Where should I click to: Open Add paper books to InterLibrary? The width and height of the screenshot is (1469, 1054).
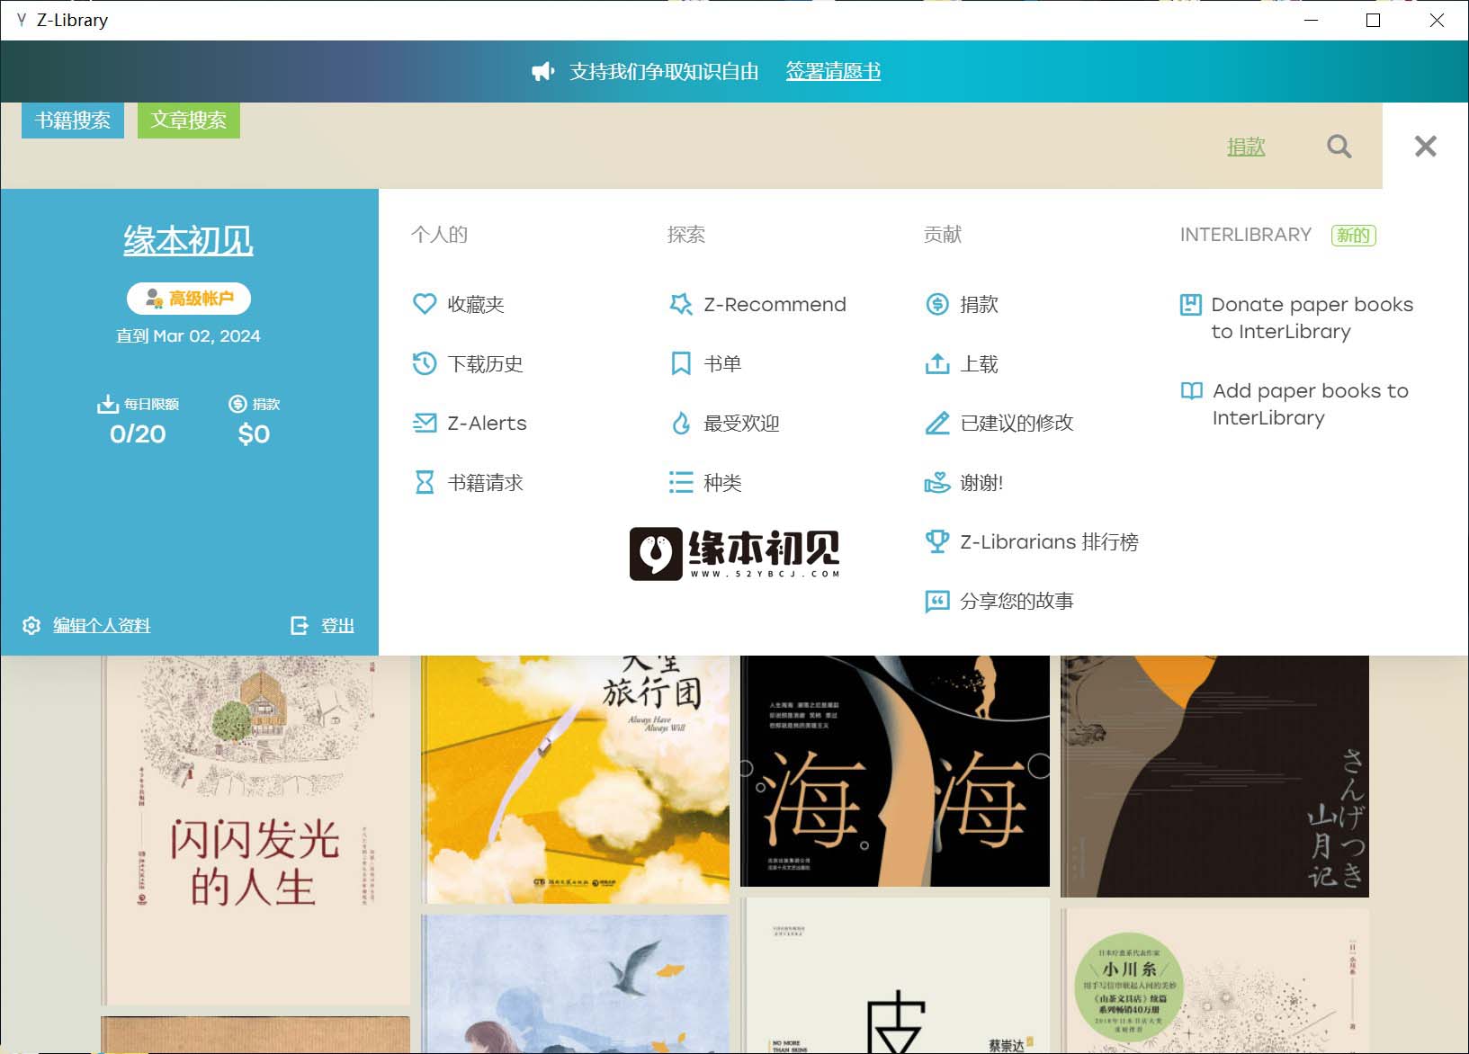(1295, 404)
